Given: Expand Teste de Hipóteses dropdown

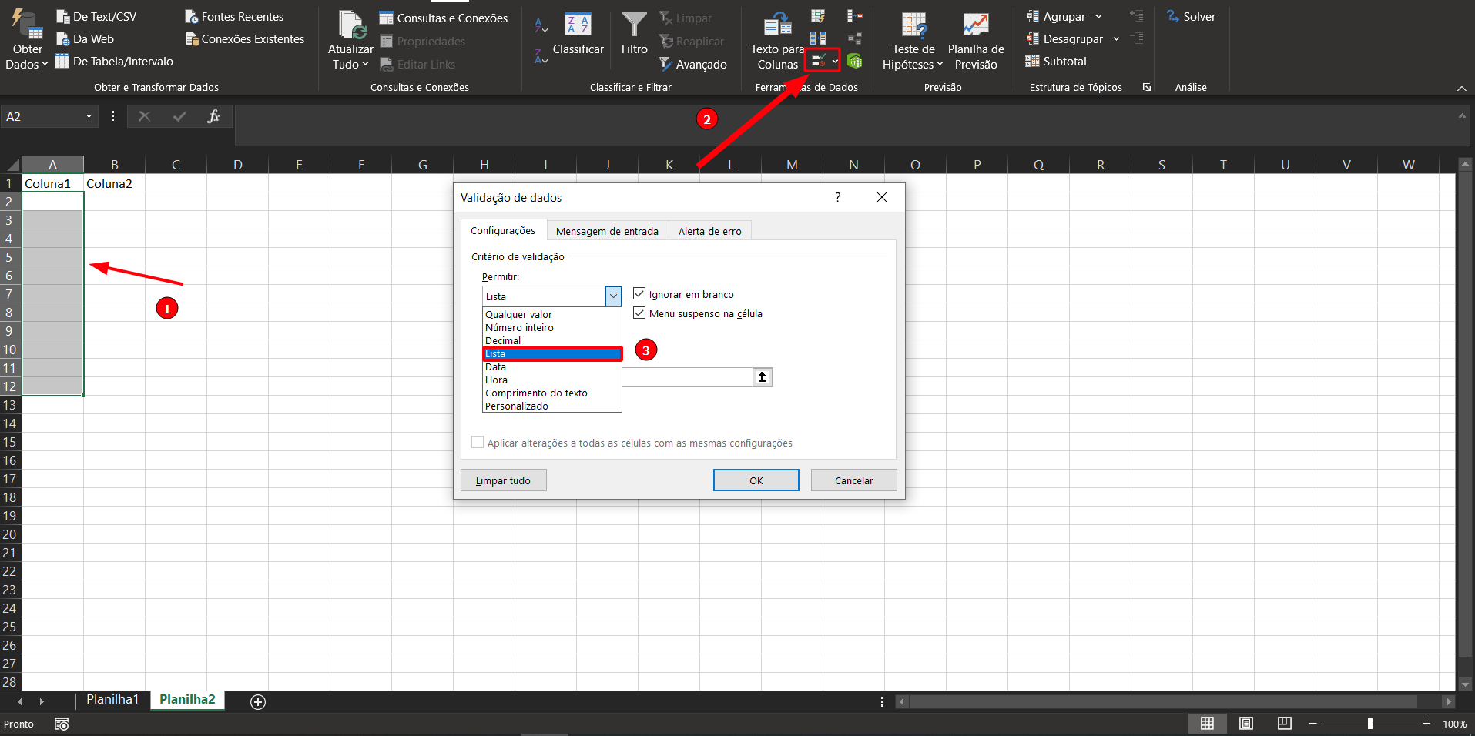Looking at the screenshot, I should 940,64.
